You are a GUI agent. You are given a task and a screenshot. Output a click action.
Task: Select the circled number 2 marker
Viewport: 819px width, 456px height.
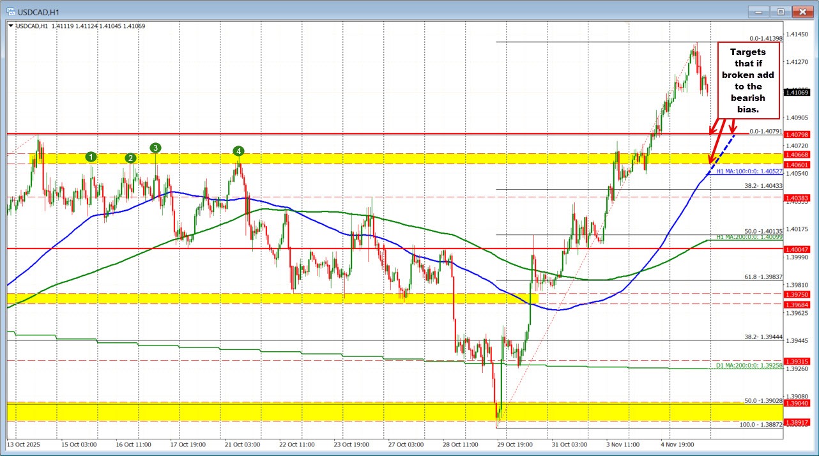(130, 157)
